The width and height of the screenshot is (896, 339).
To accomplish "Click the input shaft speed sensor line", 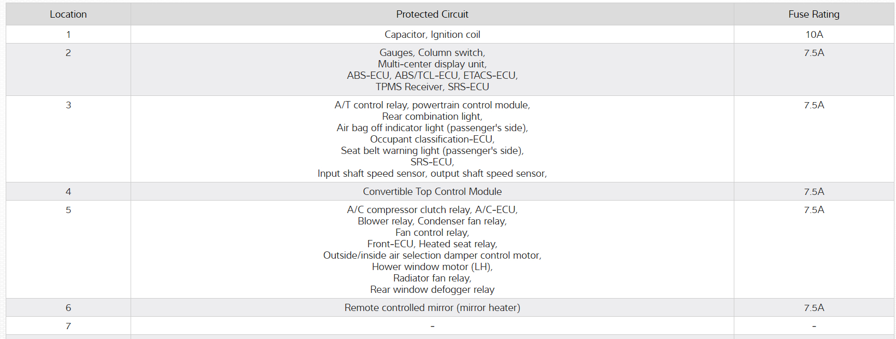I will [432, 174].
